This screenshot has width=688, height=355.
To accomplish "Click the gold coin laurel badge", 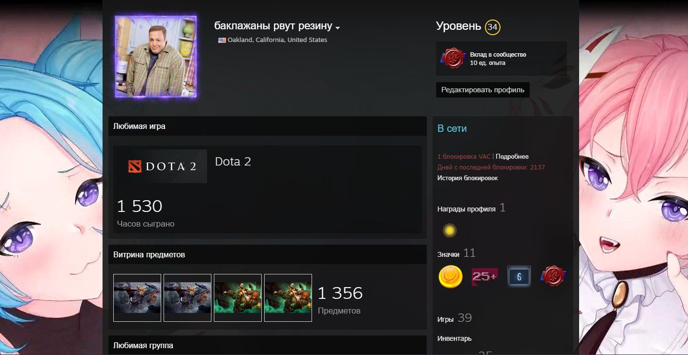I will pyautogui.click(x=450, y=277).
